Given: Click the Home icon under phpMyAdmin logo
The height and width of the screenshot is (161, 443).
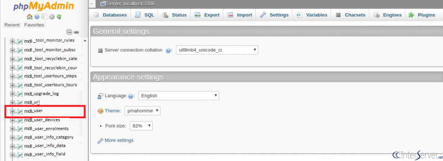Looking at the screenshot, I should [29, 17].
